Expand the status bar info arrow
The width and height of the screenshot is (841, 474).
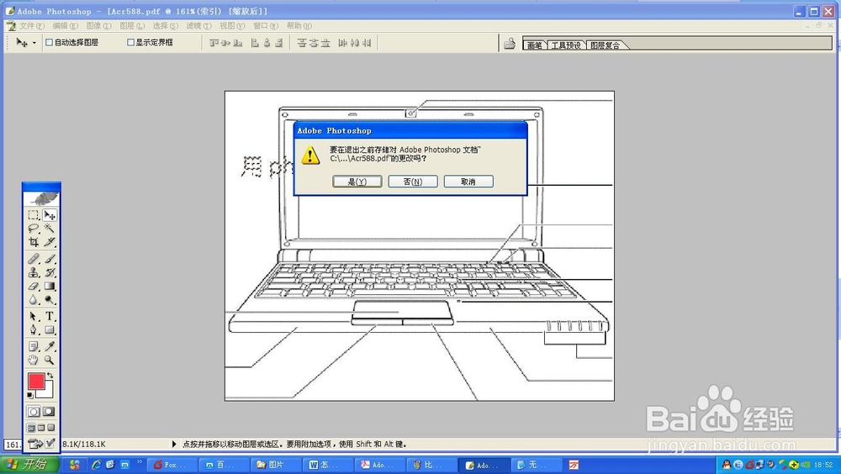(x=174, y=444)
